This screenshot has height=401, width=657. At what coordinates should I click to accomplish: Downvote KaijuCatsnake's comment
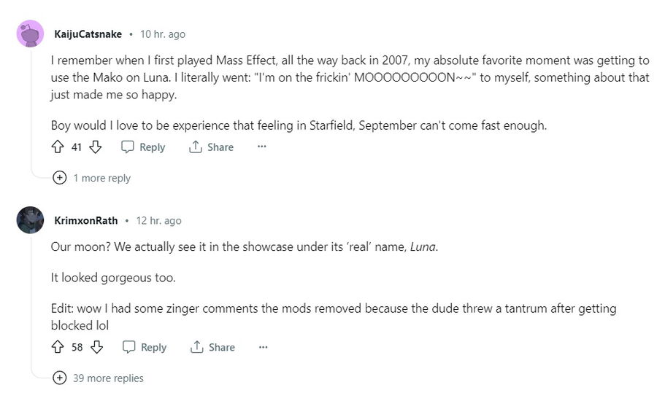coord(95,147)
